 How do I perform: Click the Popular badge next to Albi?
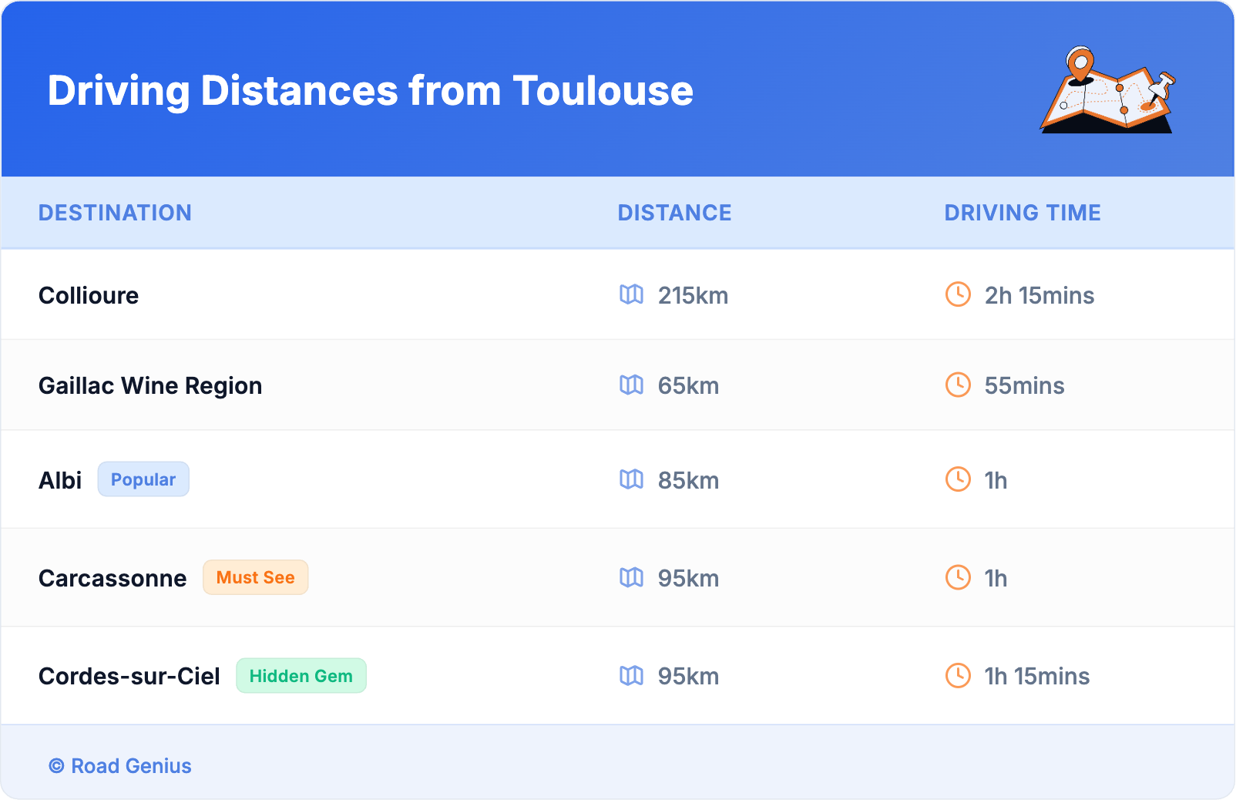pyautogui.click(x=143, y=479)
